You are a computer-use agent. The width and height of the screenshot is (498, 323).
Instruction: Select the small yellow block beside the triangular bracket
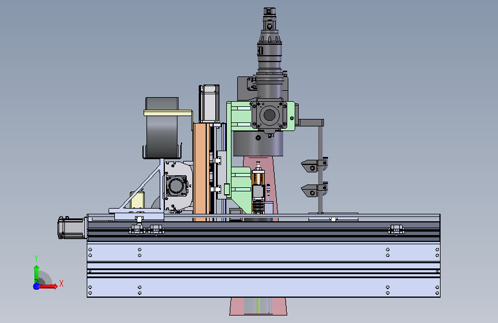tap(137, 199)
